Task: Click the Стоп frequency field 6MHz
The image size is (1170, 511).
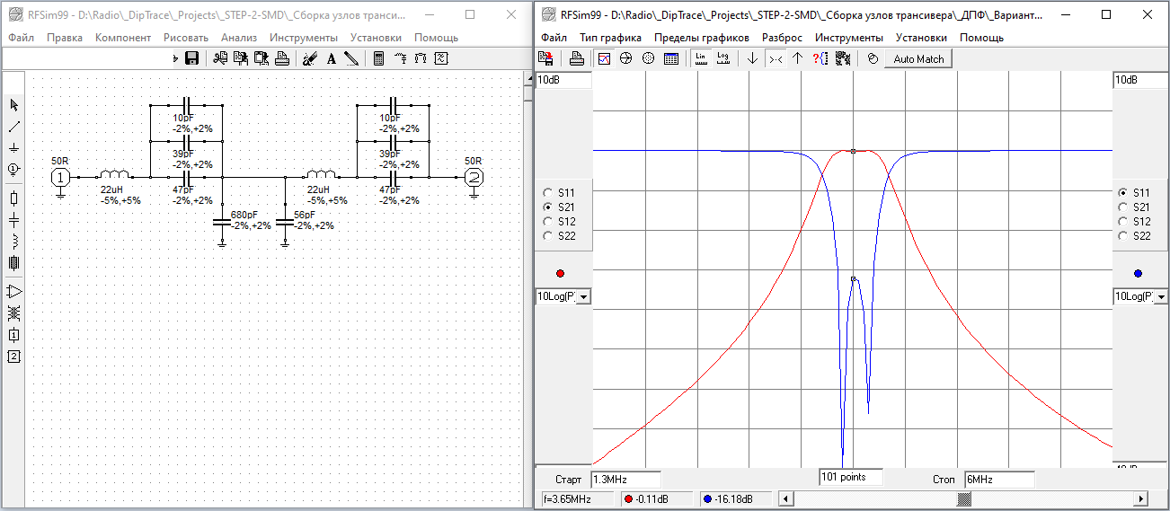Action: (x=999, y=480)
